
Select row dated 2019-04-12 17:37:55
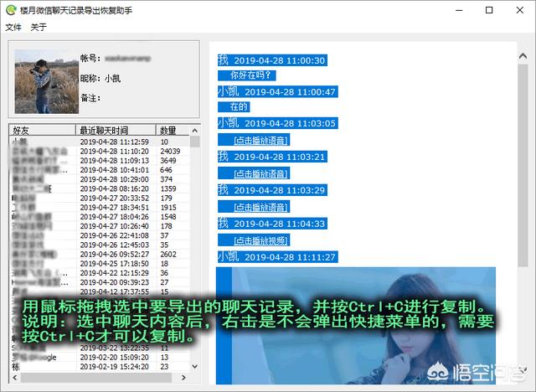coord(99,291)
